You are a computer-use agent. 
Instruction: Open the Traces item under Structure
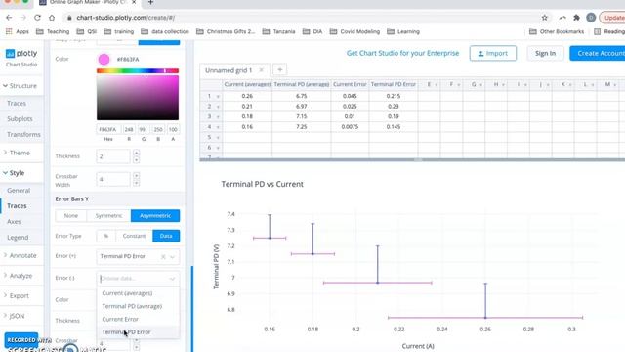tap(17, 103)
